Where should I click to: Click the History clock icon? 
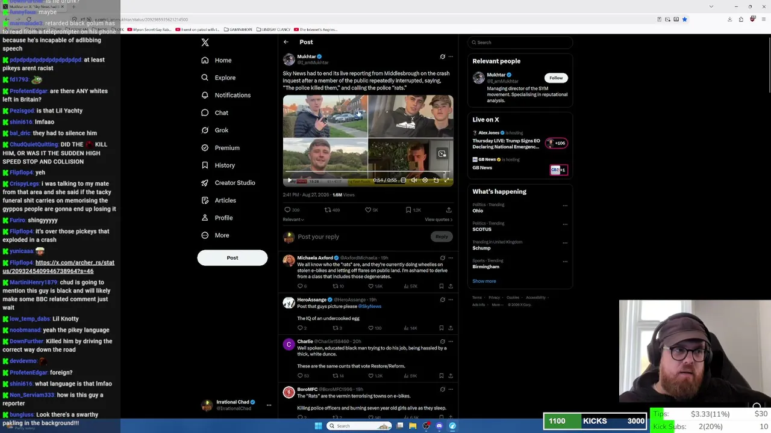205,165
